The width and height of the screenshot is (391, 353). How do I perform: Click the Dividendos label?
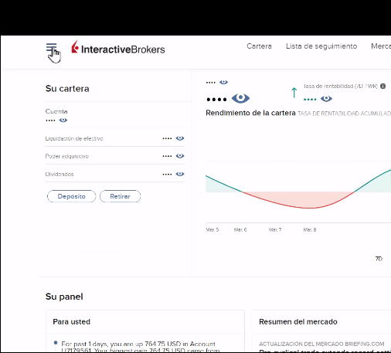coord(59,175)
